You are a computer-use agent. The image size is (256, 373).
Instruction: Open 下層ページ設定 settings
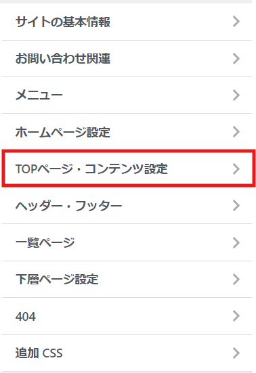click(x=127, y=280)
